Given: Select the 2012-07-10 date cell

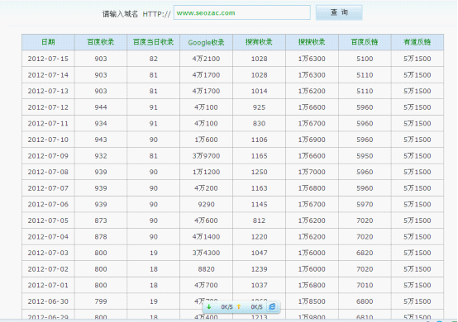Looking at the screenshot, I should tap(48, 140).
